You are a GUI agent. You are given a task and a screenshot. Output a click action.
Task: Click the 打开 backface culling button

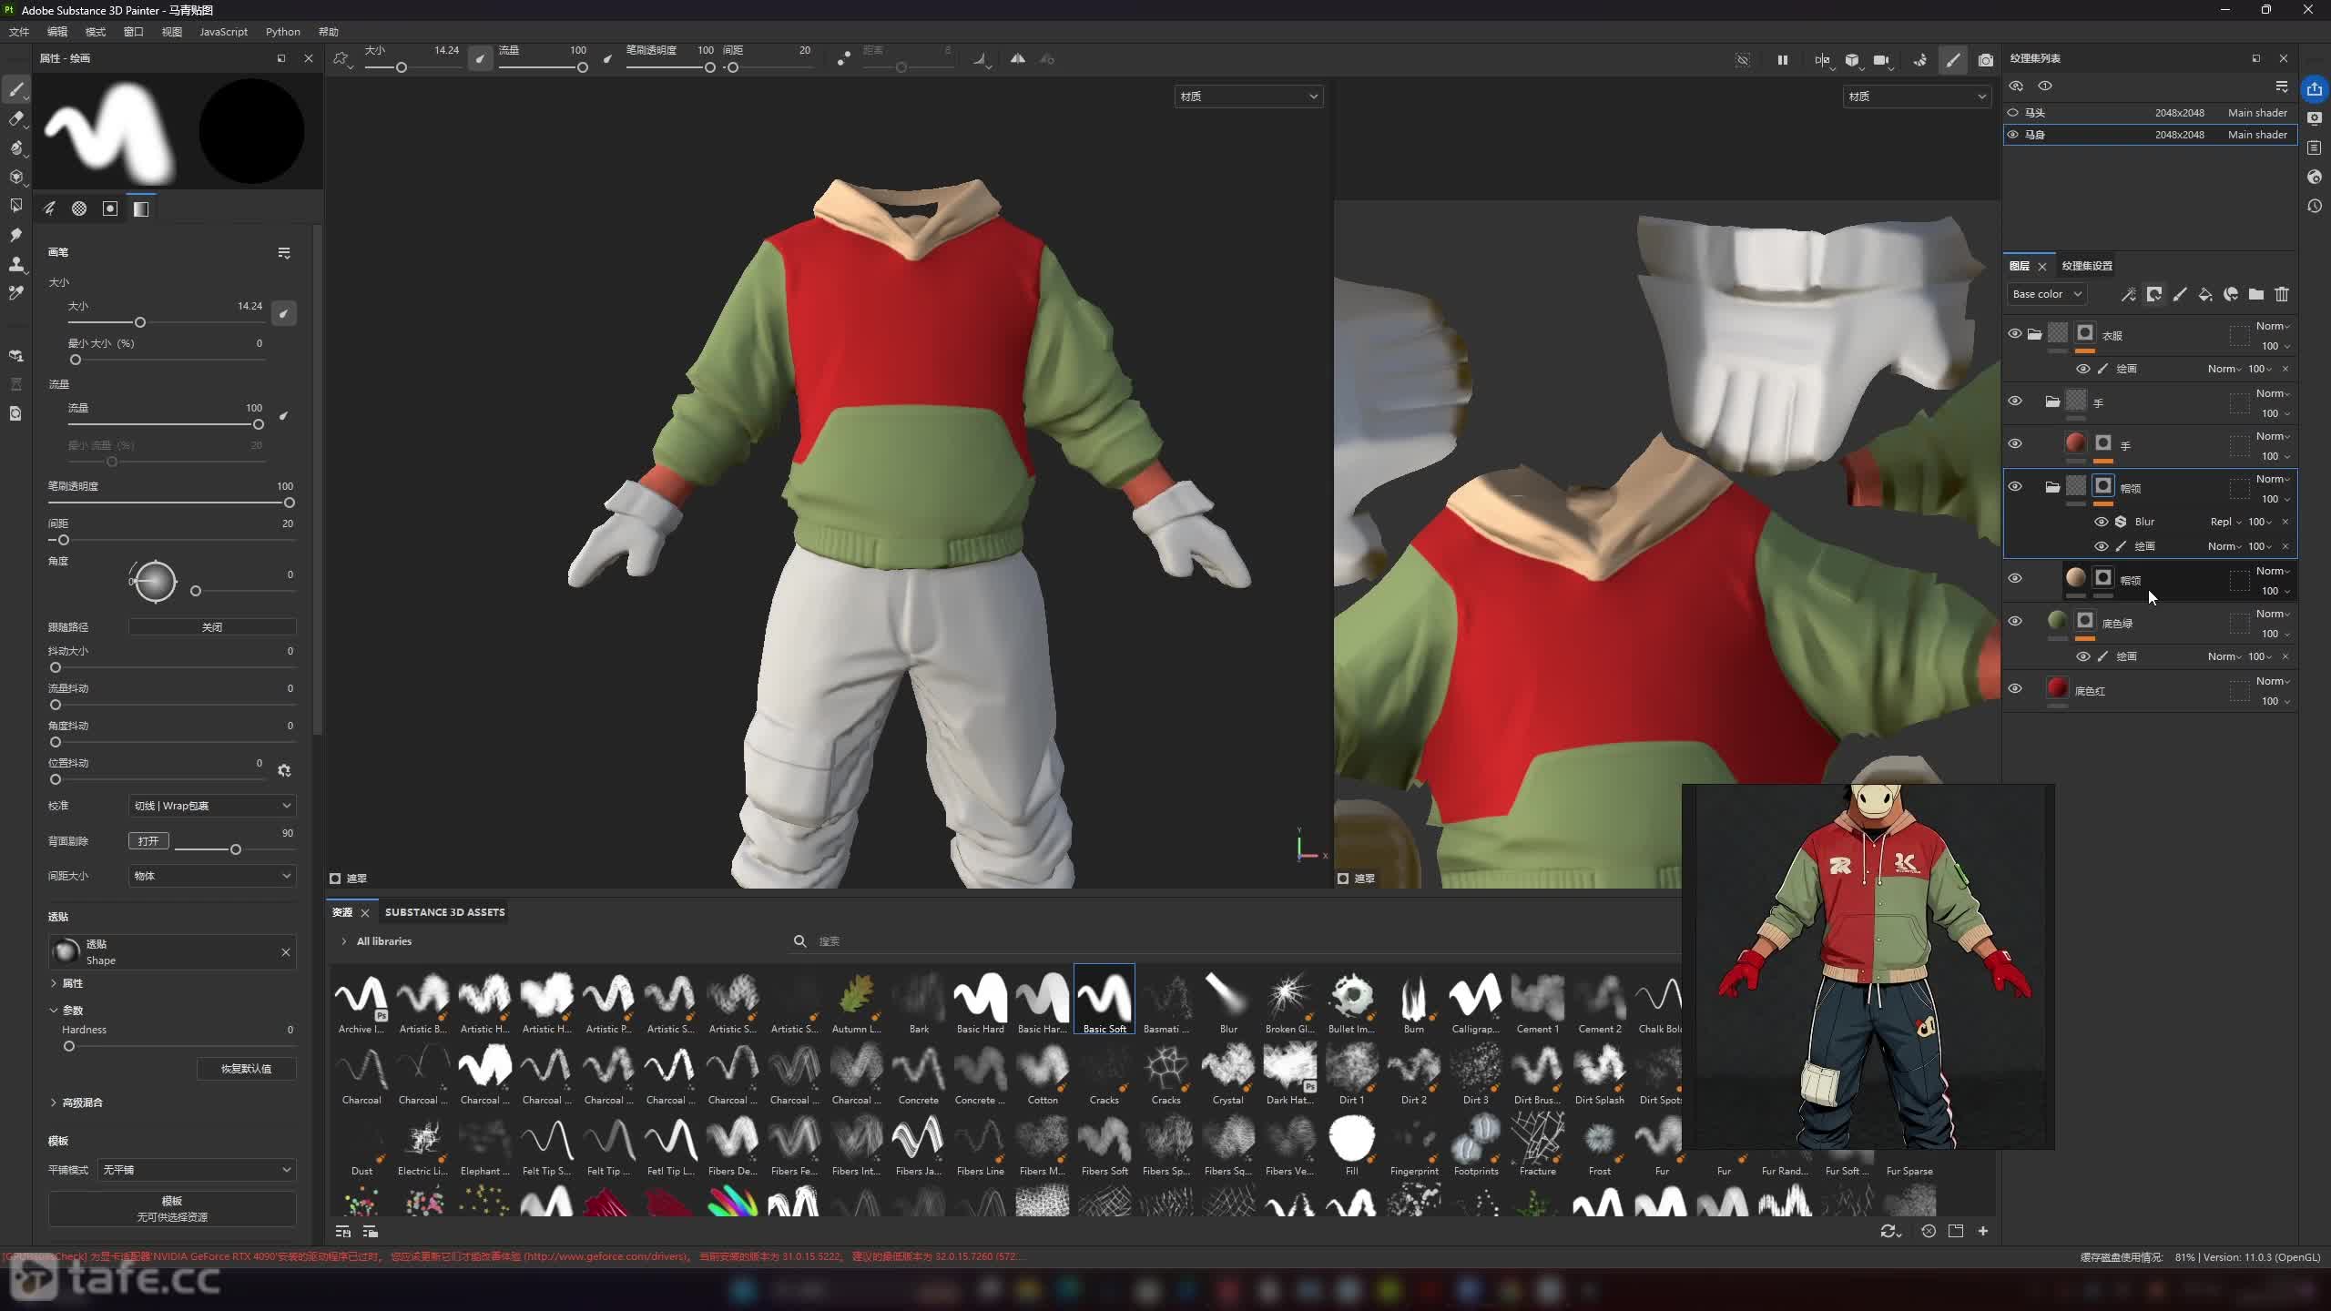pyautogui.click(x=148, y=841)
